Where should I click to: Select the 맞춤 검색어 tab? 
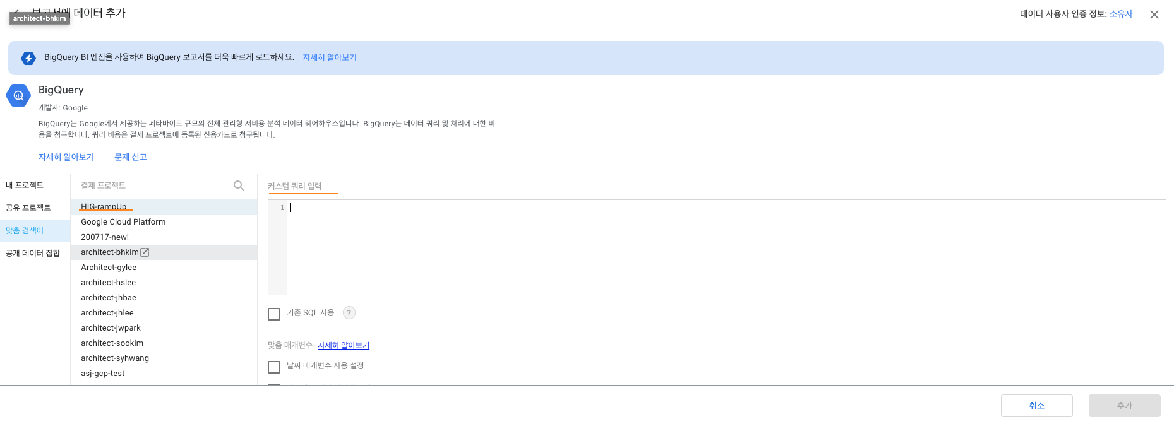(35, 230)
